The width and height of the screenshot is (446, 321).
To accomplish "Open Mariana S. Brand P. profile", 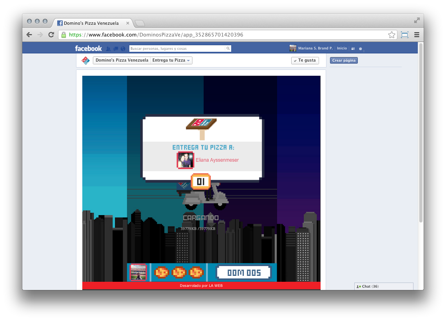I will point(315,48).
